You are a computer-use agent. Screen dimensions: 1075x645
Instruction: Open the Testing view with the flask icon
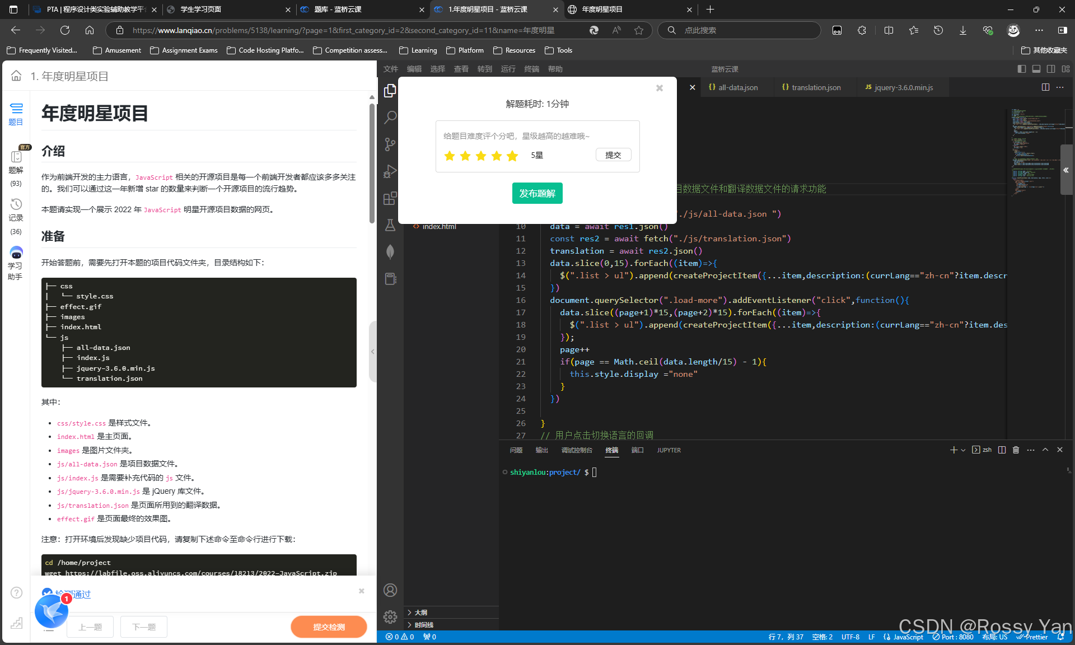click(x=390, y=225)
